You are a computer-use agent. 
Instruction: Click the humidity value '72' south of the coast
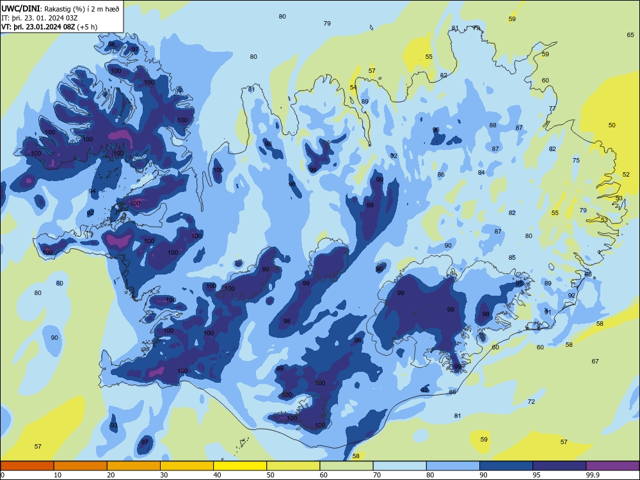click(531, 402)
